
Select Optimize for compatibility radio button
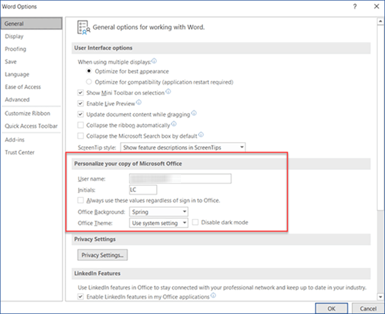(89, 82)
